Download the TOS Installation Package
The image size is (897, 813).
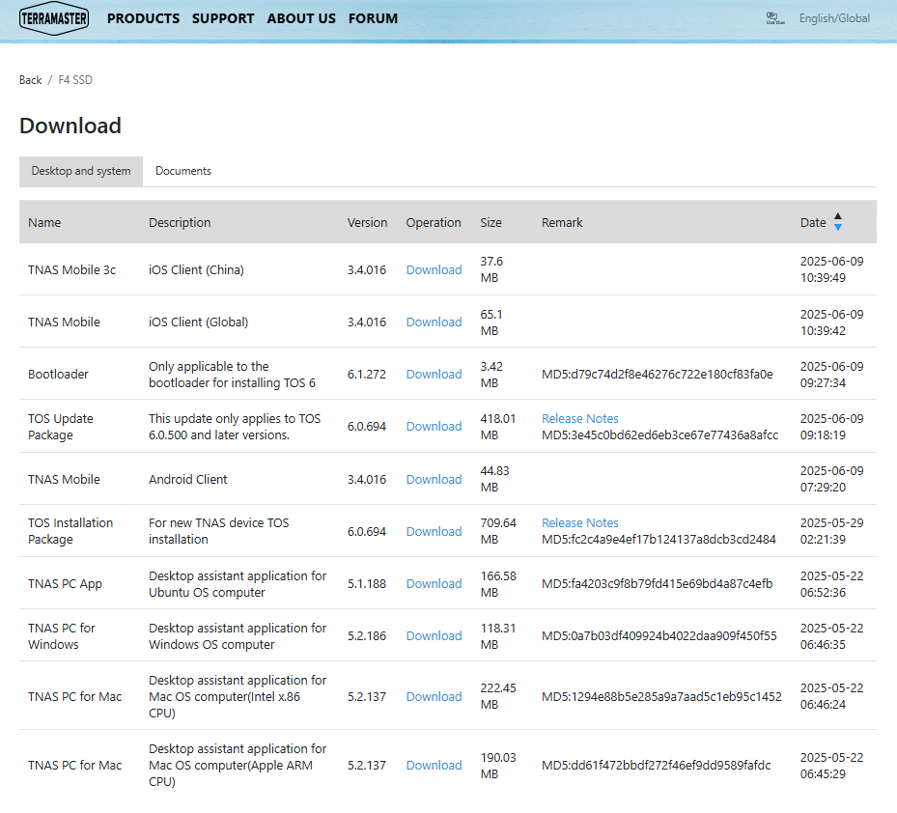[434, 531]
